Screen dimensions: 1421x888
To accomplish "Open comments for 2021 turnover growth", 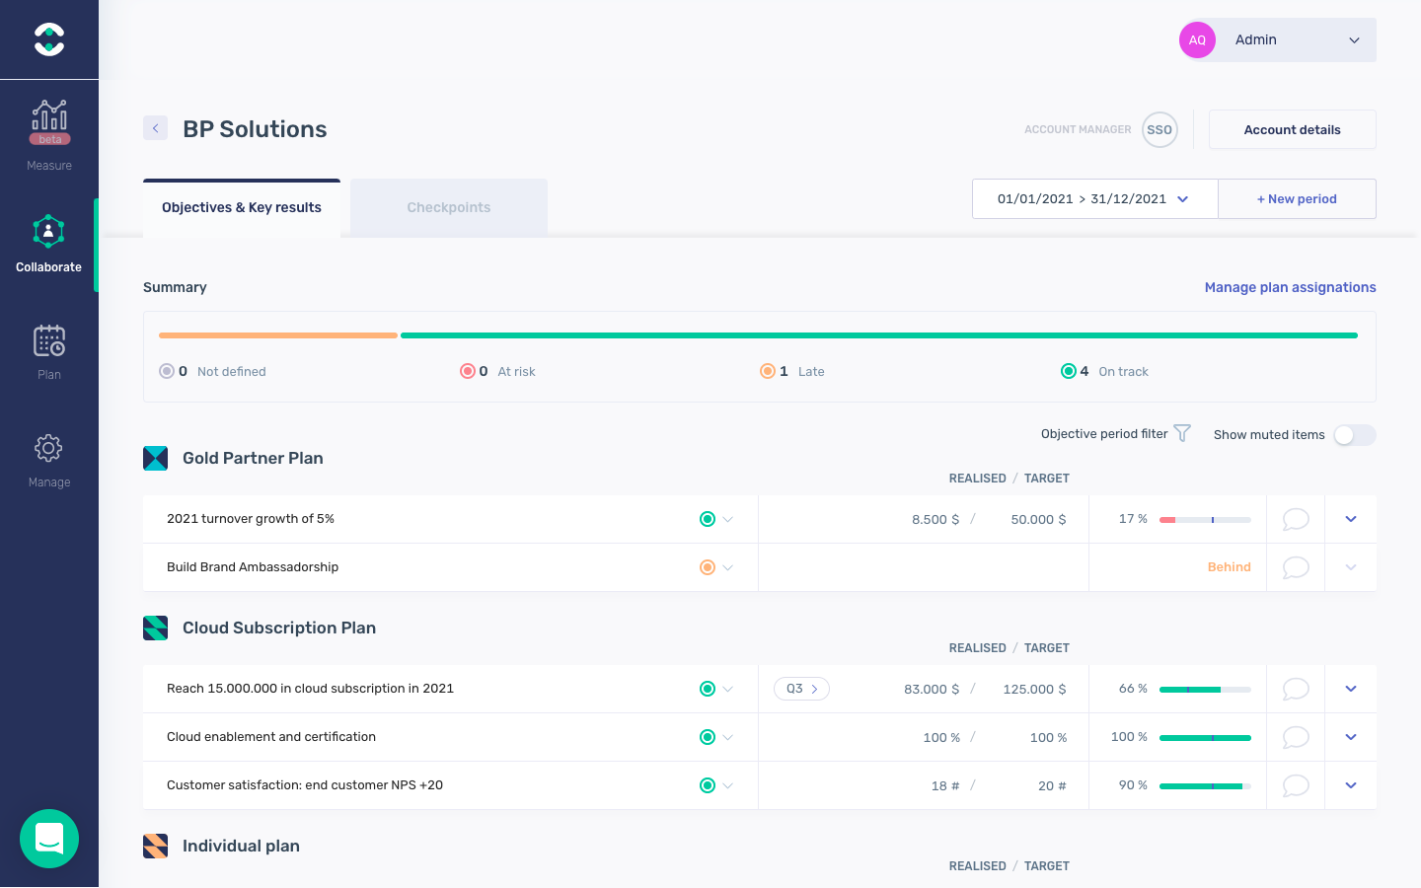I will (1295, 519).
